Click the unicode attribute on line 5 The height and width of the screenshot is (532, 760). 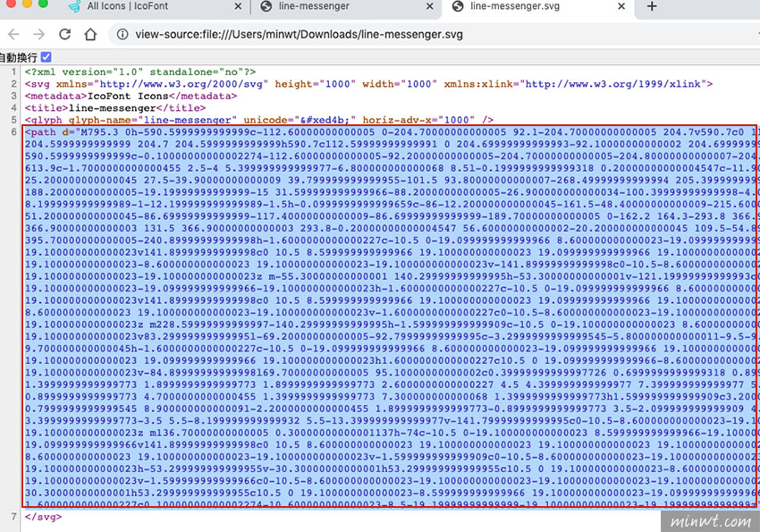tap(300, 120)
